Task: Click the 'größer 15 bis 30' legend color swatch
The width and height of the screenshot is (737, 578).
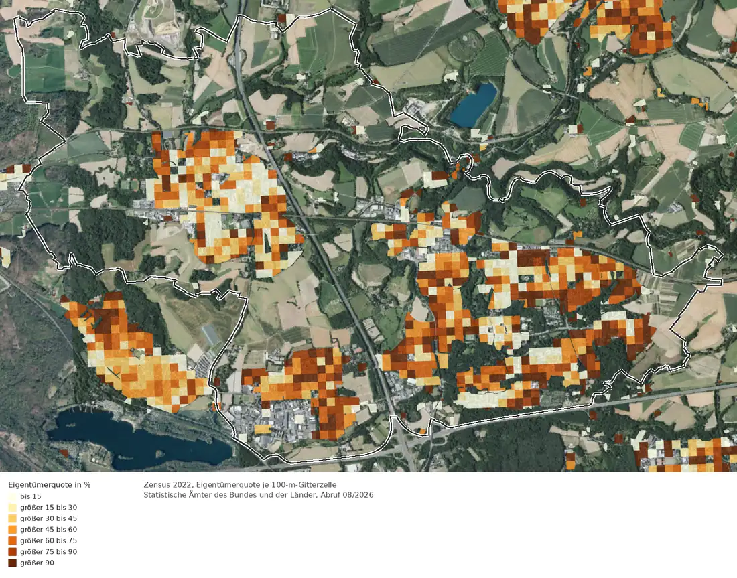Action: pos(12,508)
